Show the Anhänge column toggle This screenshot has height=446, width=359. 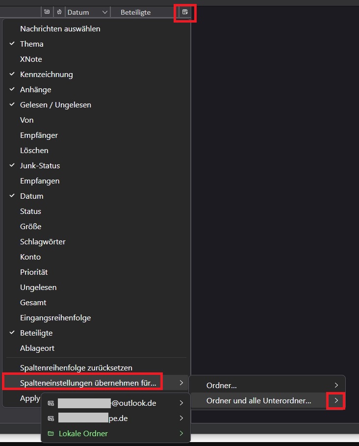click(35, 90)
